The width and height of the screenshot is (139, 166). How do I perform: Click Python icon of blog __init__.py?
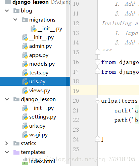pos(25,37)
